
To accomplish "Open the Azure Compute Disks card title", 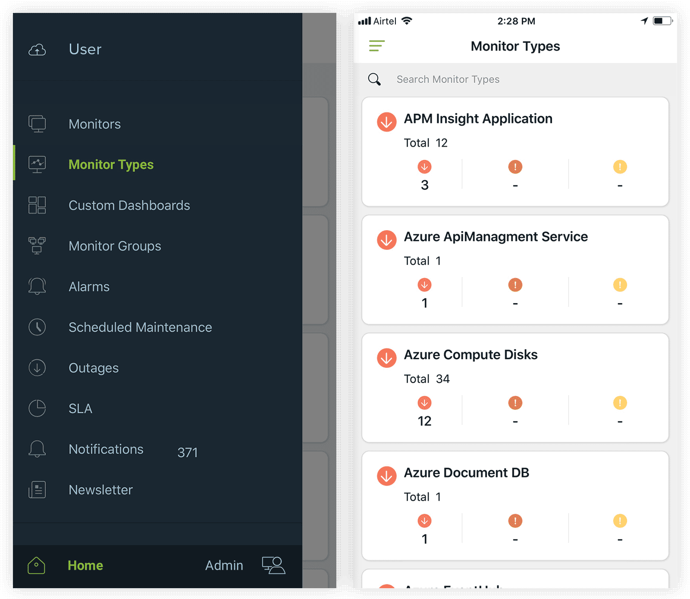I will (x=471, y=355).
